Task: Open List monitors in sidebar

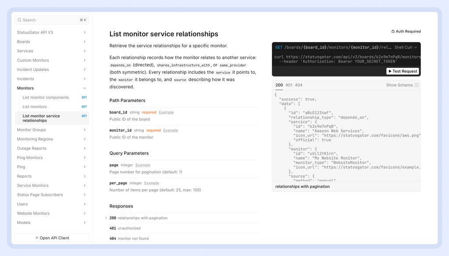Action: point(52,107)
